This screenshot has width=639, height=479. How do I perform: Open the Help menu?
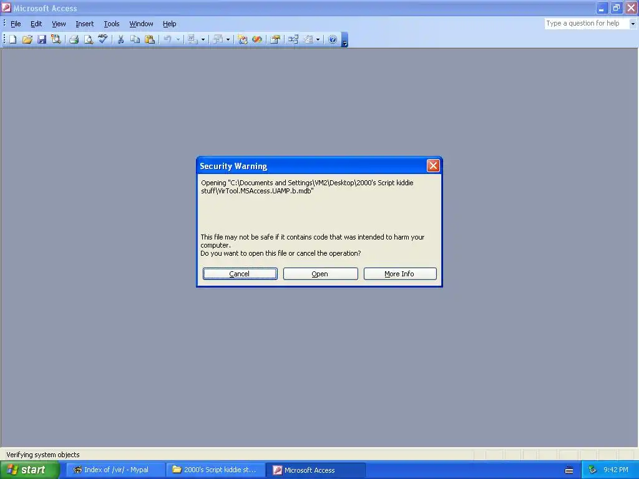pyautogui.click(x=170, y=24)
